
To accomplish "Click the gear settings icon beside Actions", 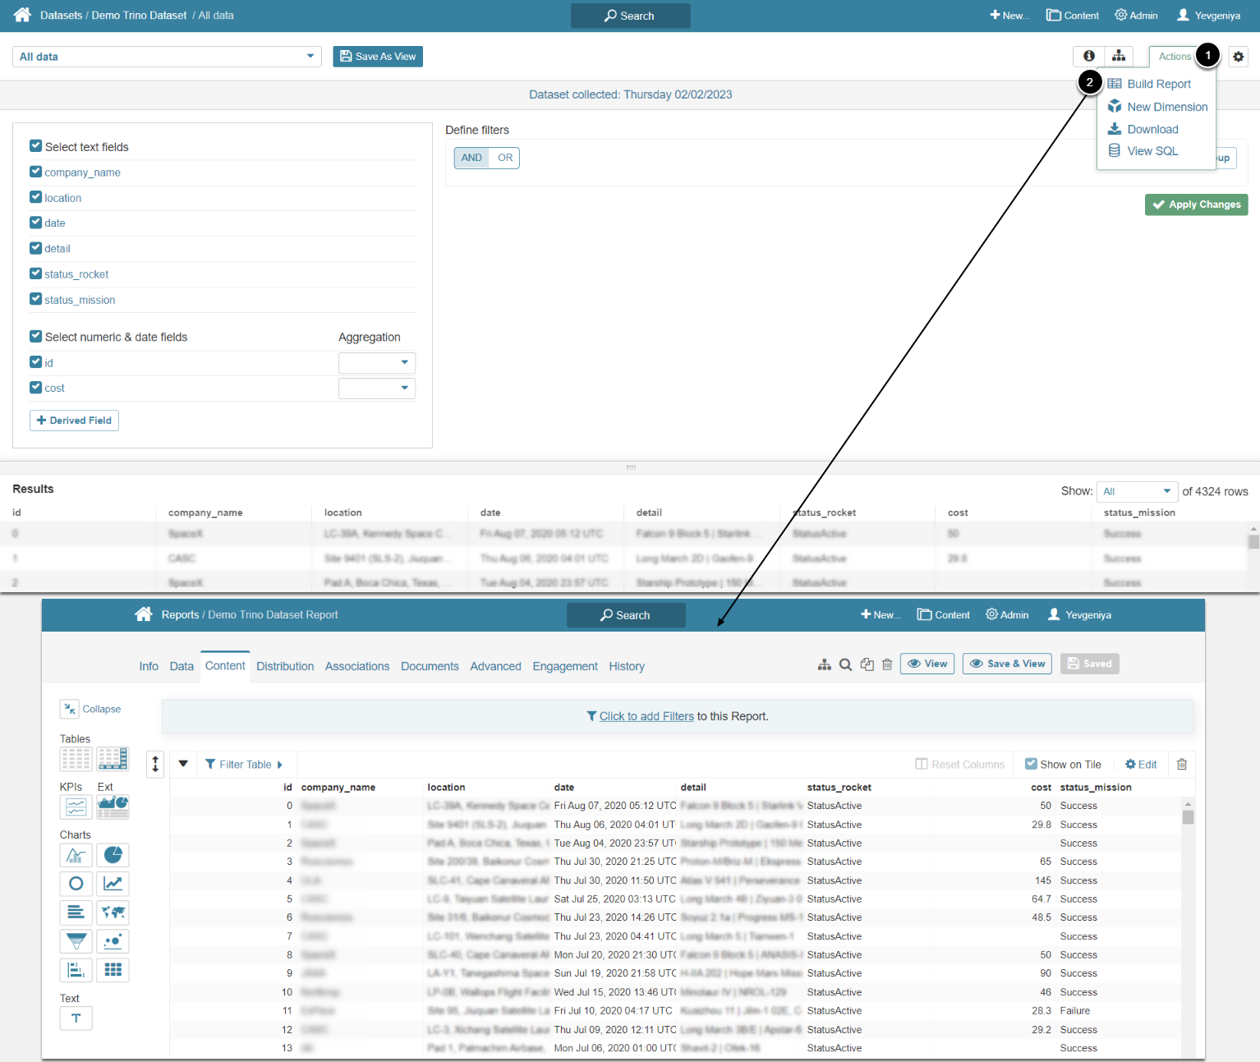I will [x=1238, y=57].
